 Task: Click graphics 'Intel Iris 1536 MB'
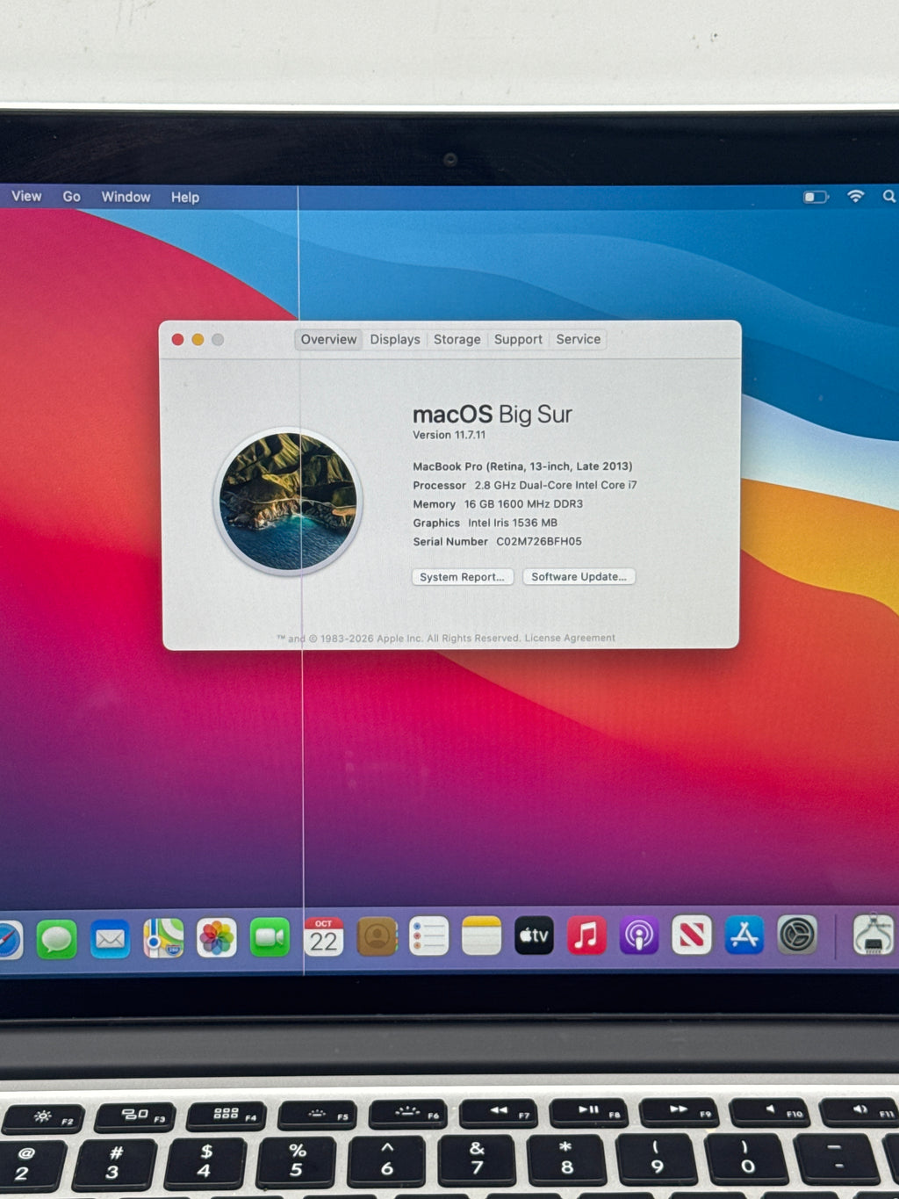tap(513, 523)
